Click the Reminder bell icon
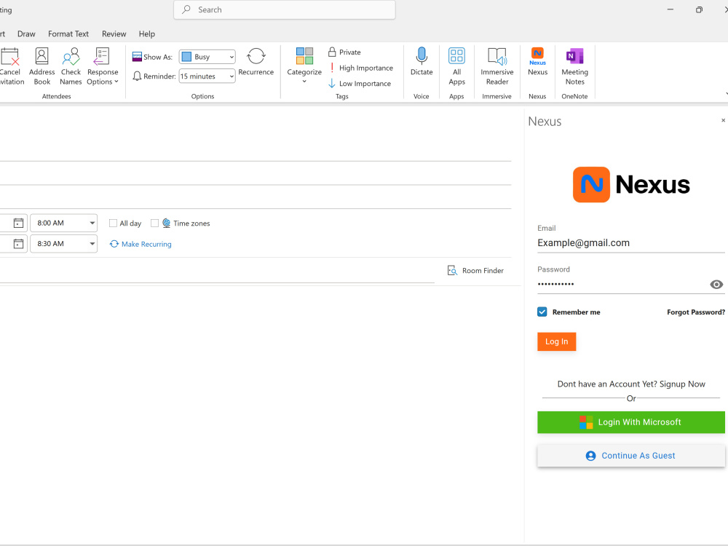Screen dimensions: 728x546 pyautogui.click(x=137, y=76)
